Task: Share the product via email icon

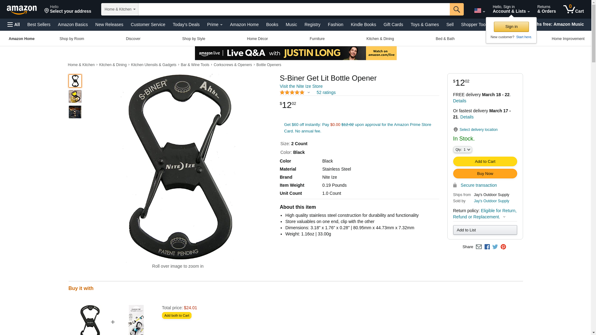Action: coord(479,247)
